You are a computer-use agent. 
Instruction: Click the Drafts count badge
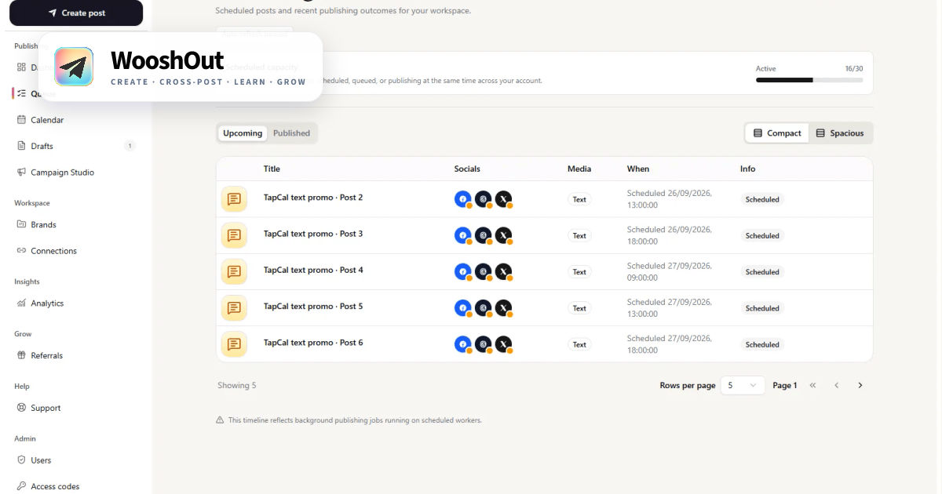click(x=130, y=146)
